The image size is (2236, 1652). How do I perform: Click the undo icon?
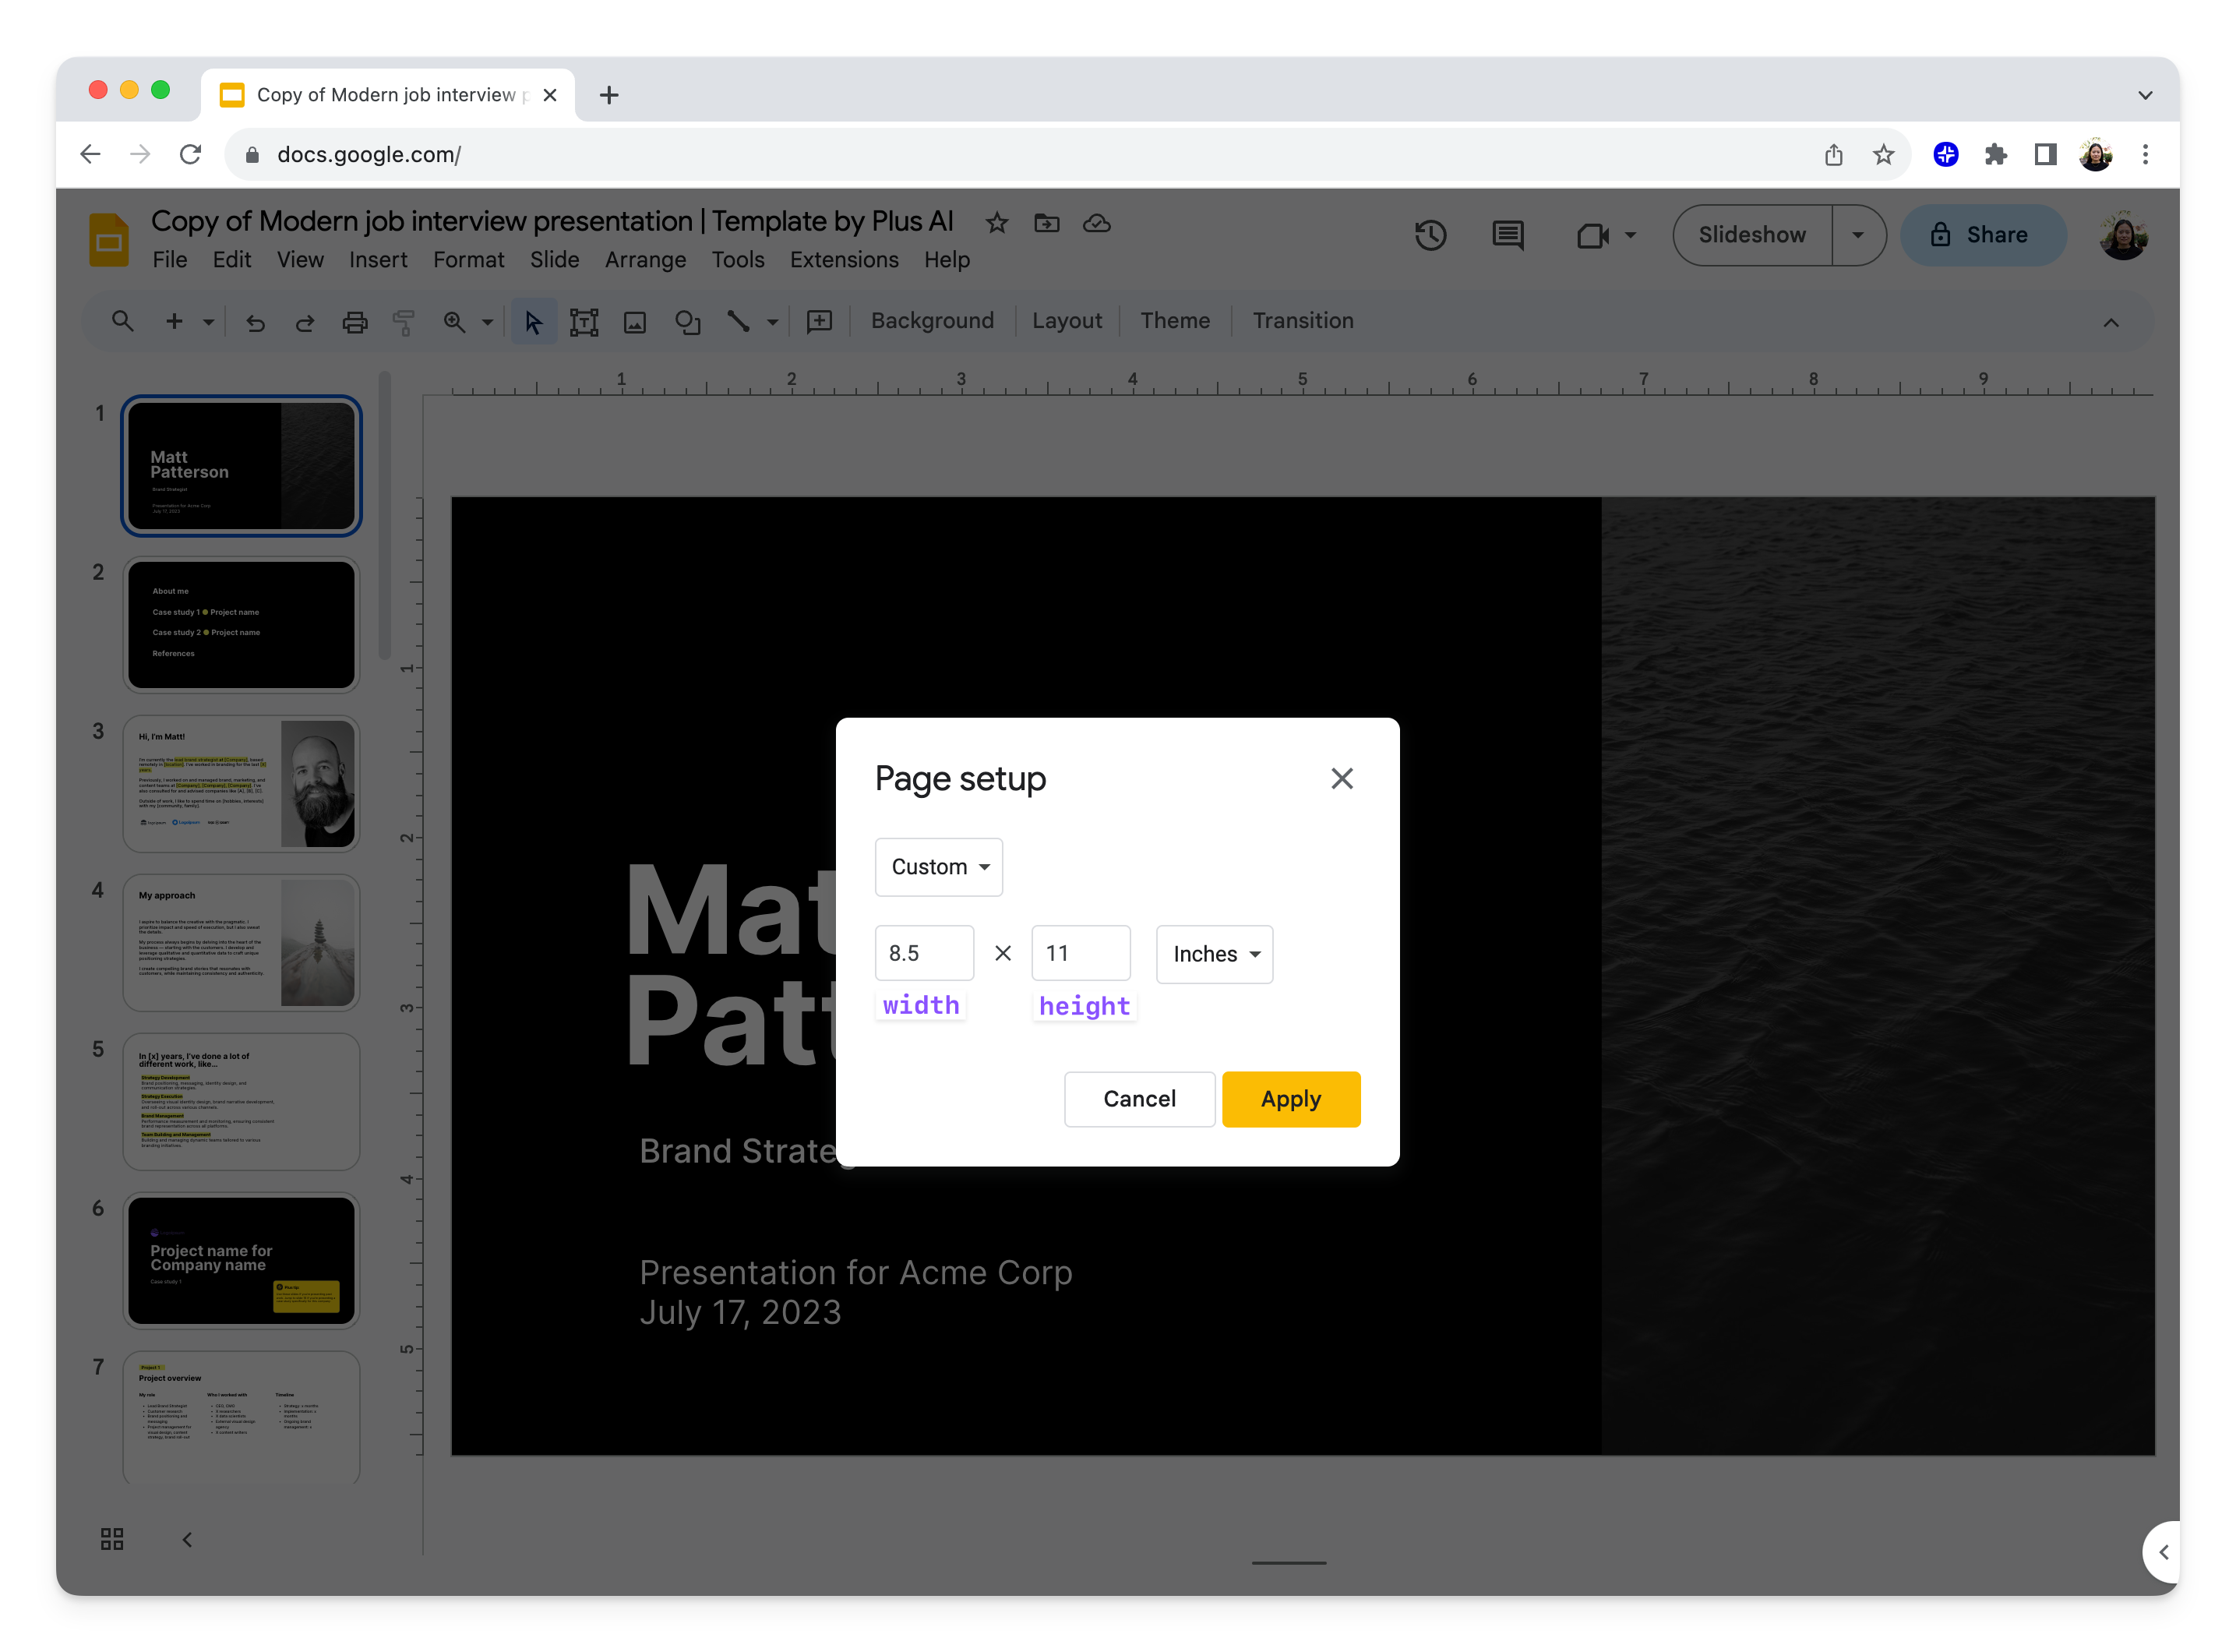pos(256,322)
